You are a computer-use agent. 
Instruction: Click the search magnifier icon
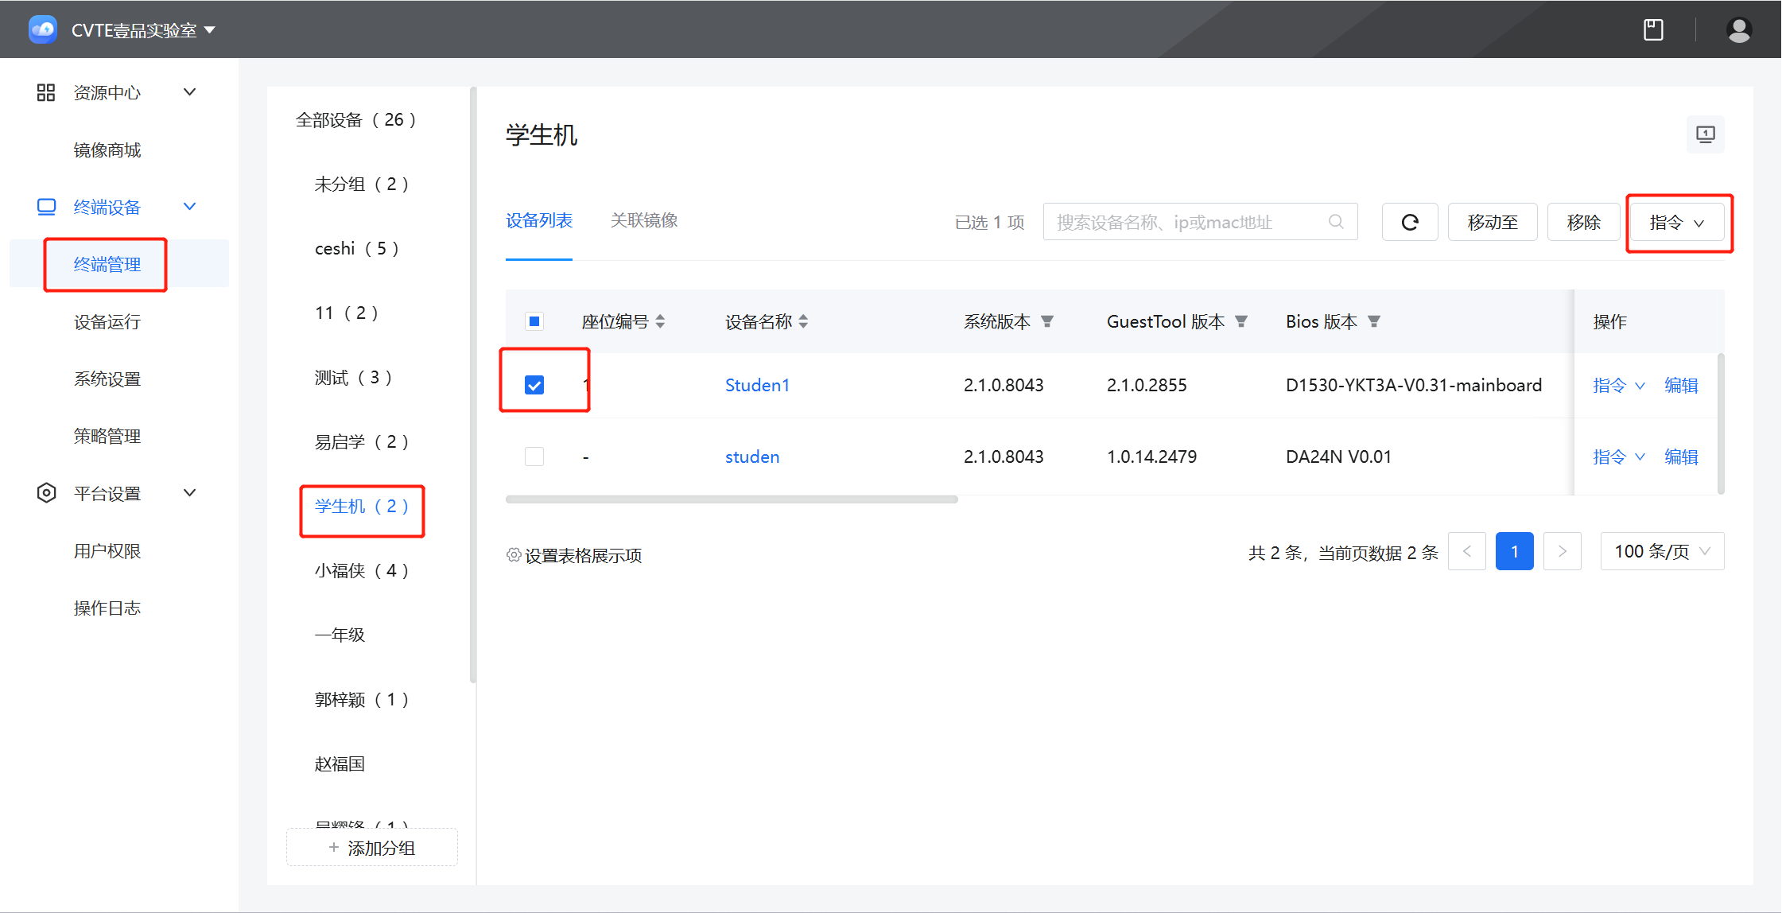pos(1336,222)
